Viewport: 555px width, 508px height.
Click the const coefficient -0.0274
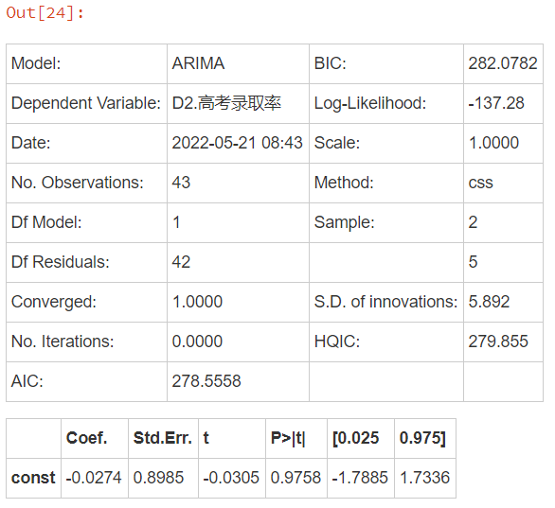tap(95, 478)
